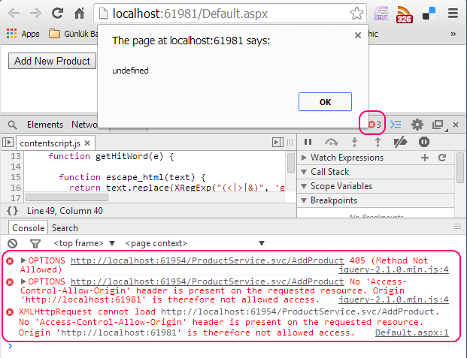Toggle pause on exceptions
The height and width of the screenshot is (358, 467).
point(424,142)
